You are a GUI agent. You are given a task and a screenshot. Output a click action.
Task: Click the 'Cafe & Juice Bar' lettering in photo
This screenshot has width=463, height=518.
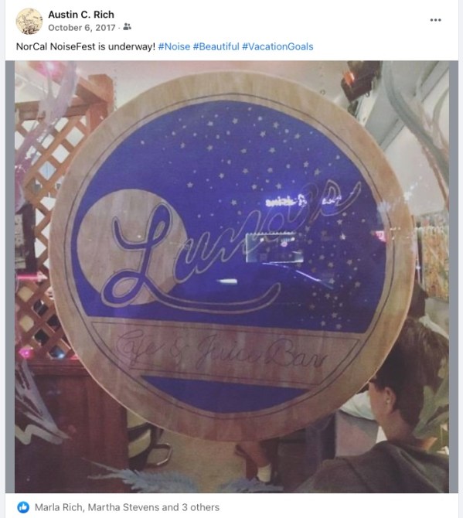coord(220,352)
